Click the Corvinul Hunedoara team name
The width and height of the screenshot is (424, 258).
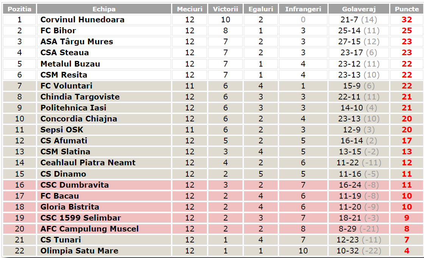pos(82,20)
